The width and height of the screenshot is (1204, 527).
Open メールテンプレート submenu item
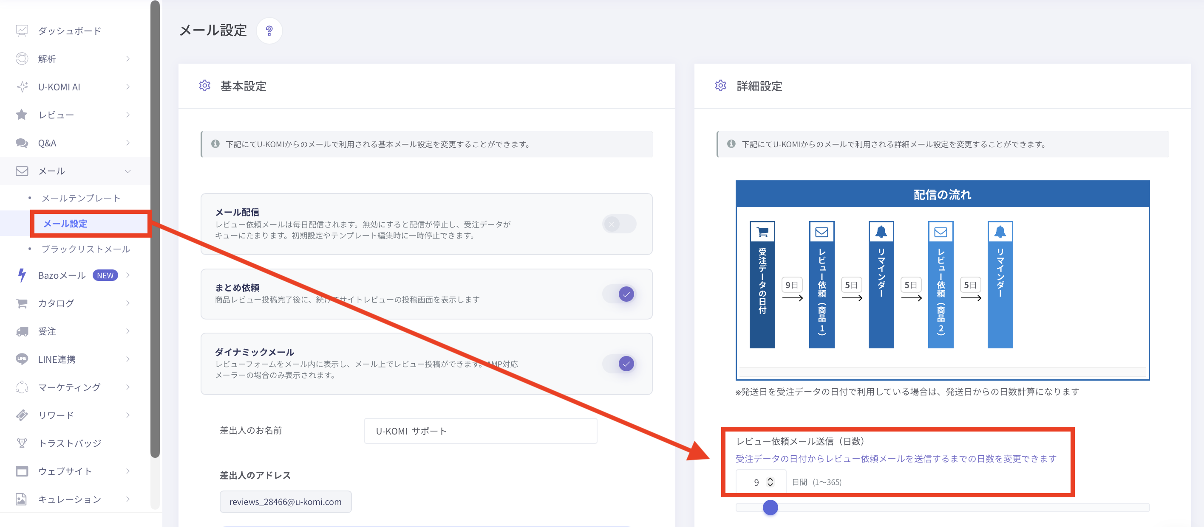[81, 199]
